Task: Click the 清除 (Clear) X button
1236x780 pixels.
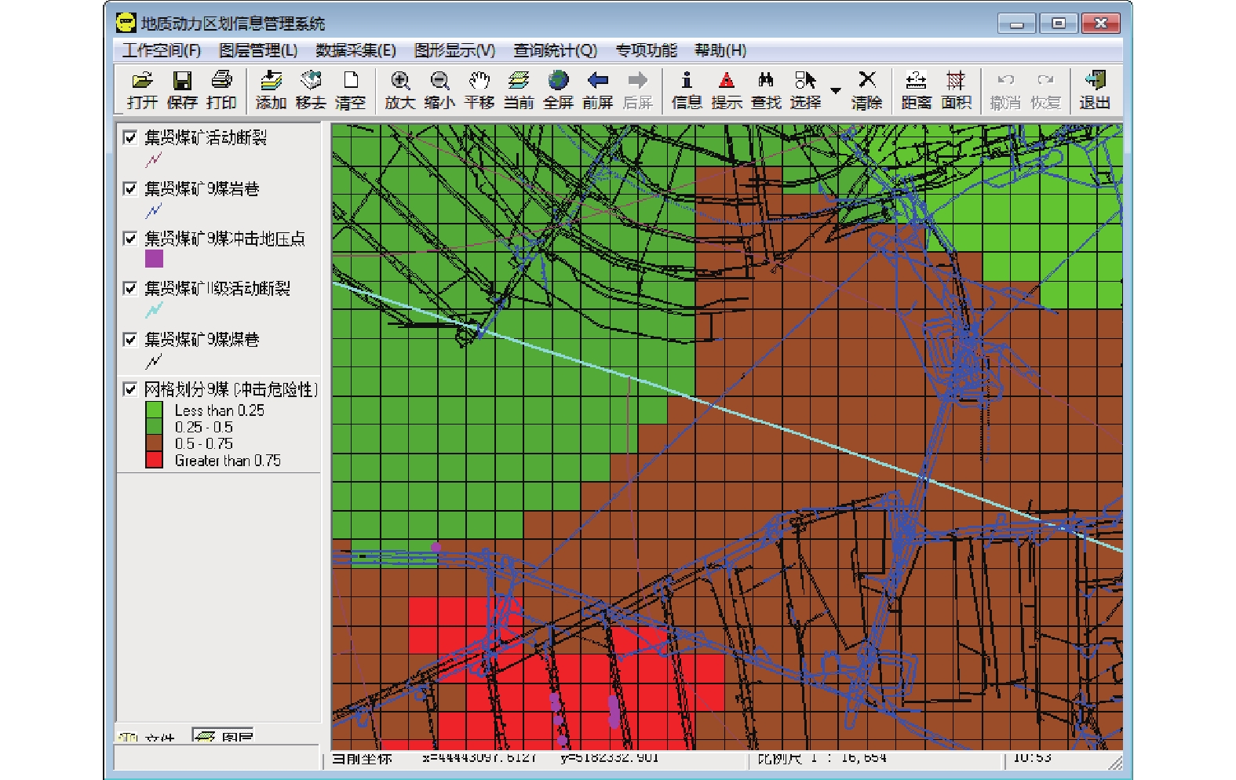Action: point(866,89)
